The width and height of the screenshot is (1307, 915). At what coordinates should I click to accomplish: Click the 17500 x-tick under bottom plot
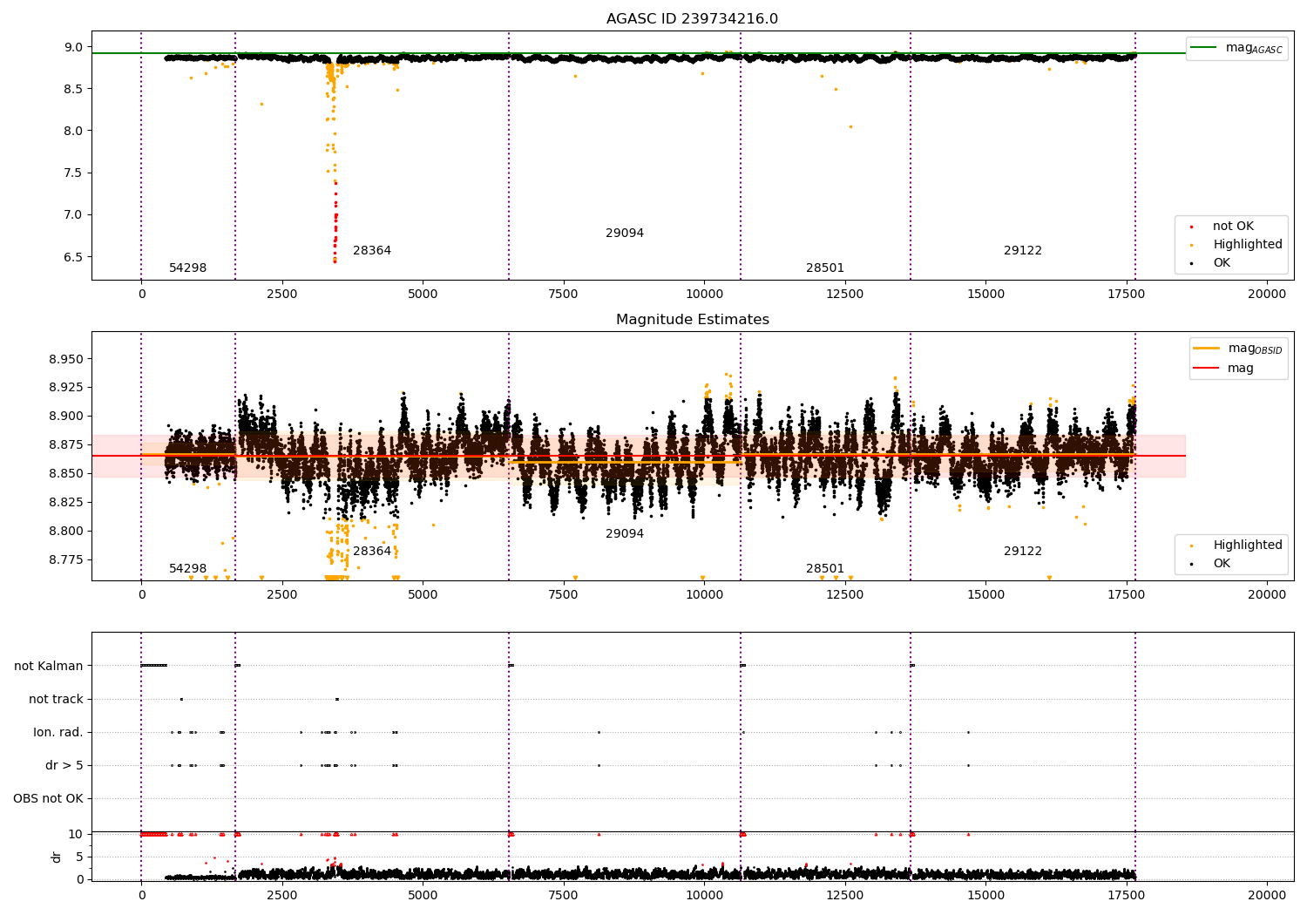[1126, 896]
